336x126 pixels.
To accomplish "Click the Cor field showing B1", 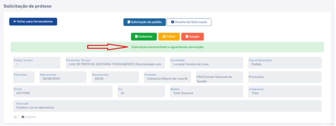I will pyautogui.click(x=141, y=92).
